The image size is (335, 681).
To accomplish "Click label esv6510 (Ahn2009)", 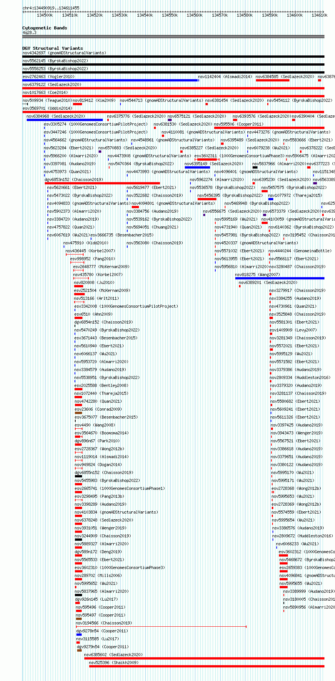I will [x=93, y=314].
